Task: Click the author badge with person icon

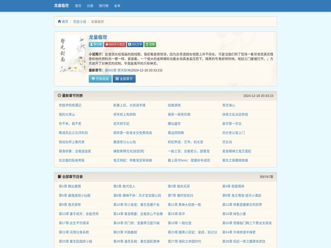Action: [x=96, y=44]
